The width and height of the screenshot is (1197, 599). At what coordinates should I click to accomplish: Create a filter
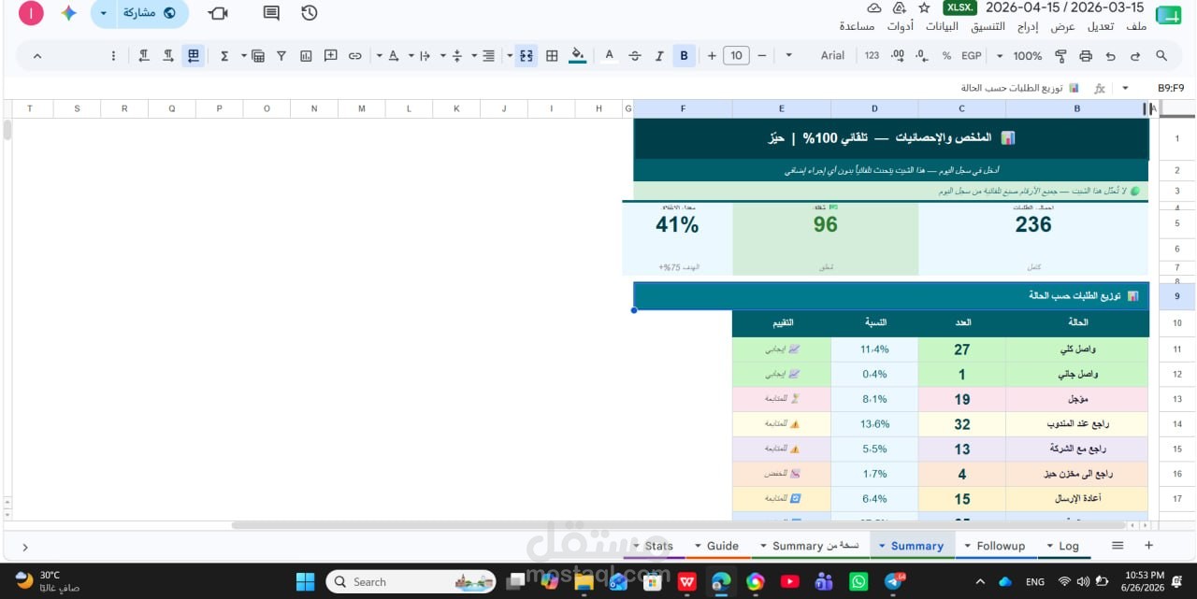(281, 56)
